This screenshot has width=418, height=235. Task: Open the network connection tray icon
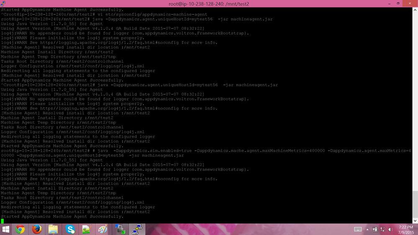(x=383, y=229)
